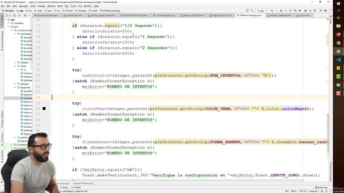The height and width of the screenshot is (193, 344).
Task: Click the editor vertical scrollbar thumb
Action: pos(328,133)
